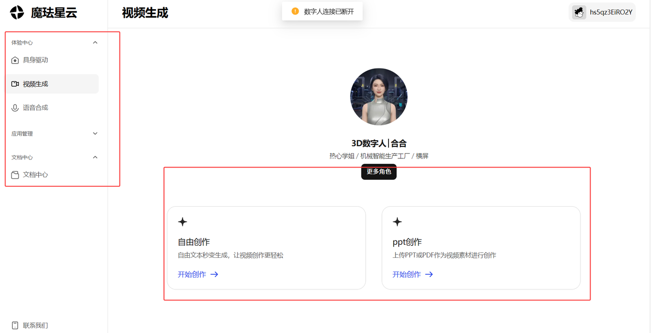Click the 魔珐星云 logo icon

17,13
